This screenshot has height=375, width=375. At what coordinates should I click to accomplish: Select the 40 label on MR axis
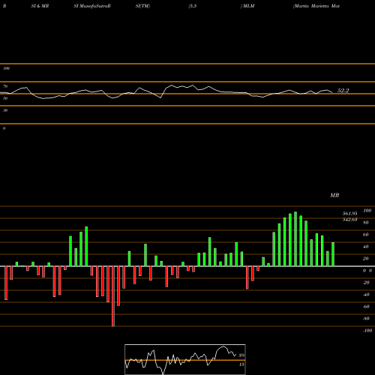click(x=366, y=247)
